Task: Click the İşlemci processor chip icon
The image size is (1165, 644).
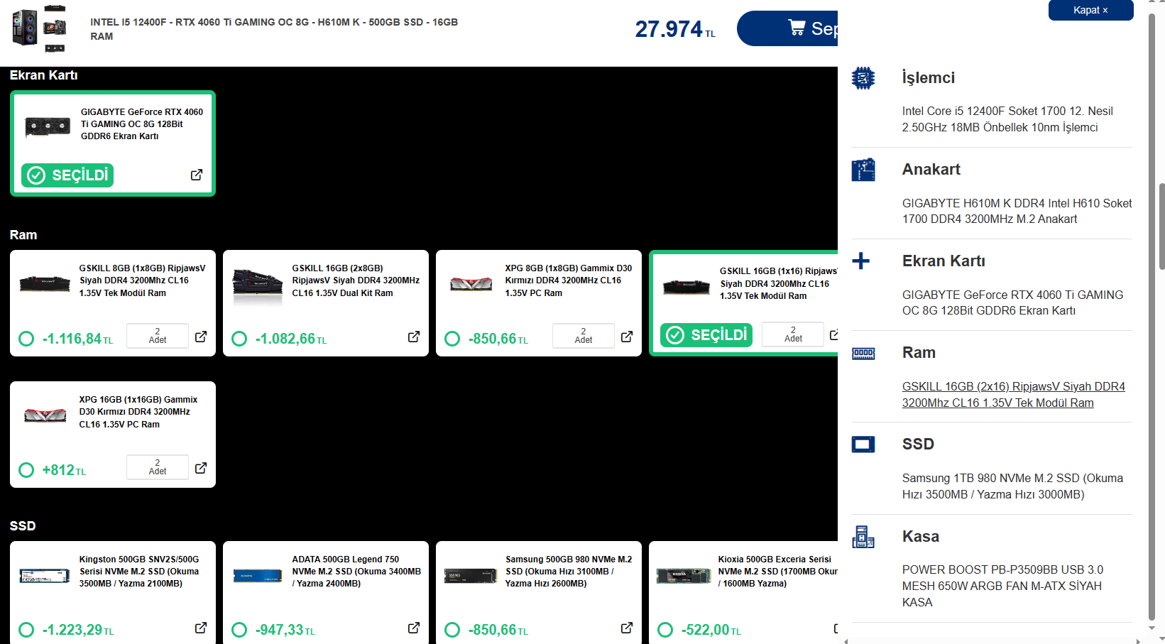Action: point(863,78)
